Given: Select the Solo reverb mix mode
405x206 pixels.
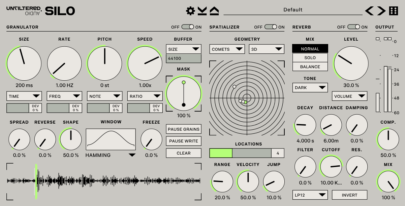Looking at the screenshot, I should tap(310, 58).
